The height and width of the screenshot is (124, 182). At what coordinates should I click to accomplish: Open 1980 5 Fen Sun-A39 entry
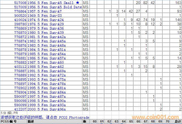click(46, 33)
